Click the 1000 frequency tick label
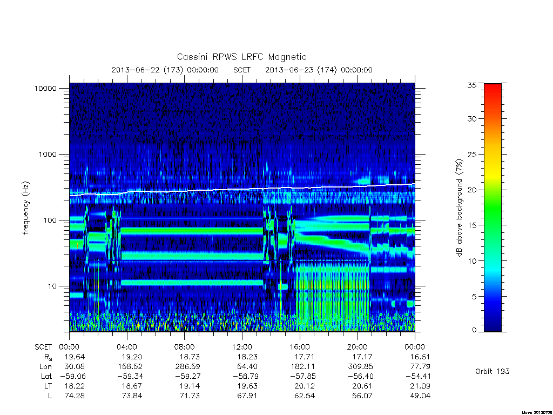Viewport: 553px width, 415px height. pos(48,154)
